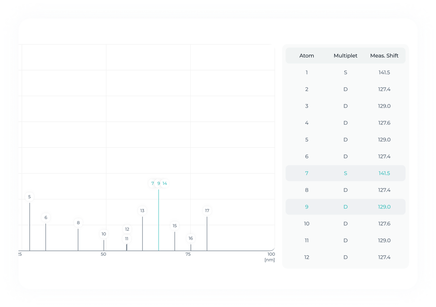Select peak marker 12 in the spectrum

[127, 229]
